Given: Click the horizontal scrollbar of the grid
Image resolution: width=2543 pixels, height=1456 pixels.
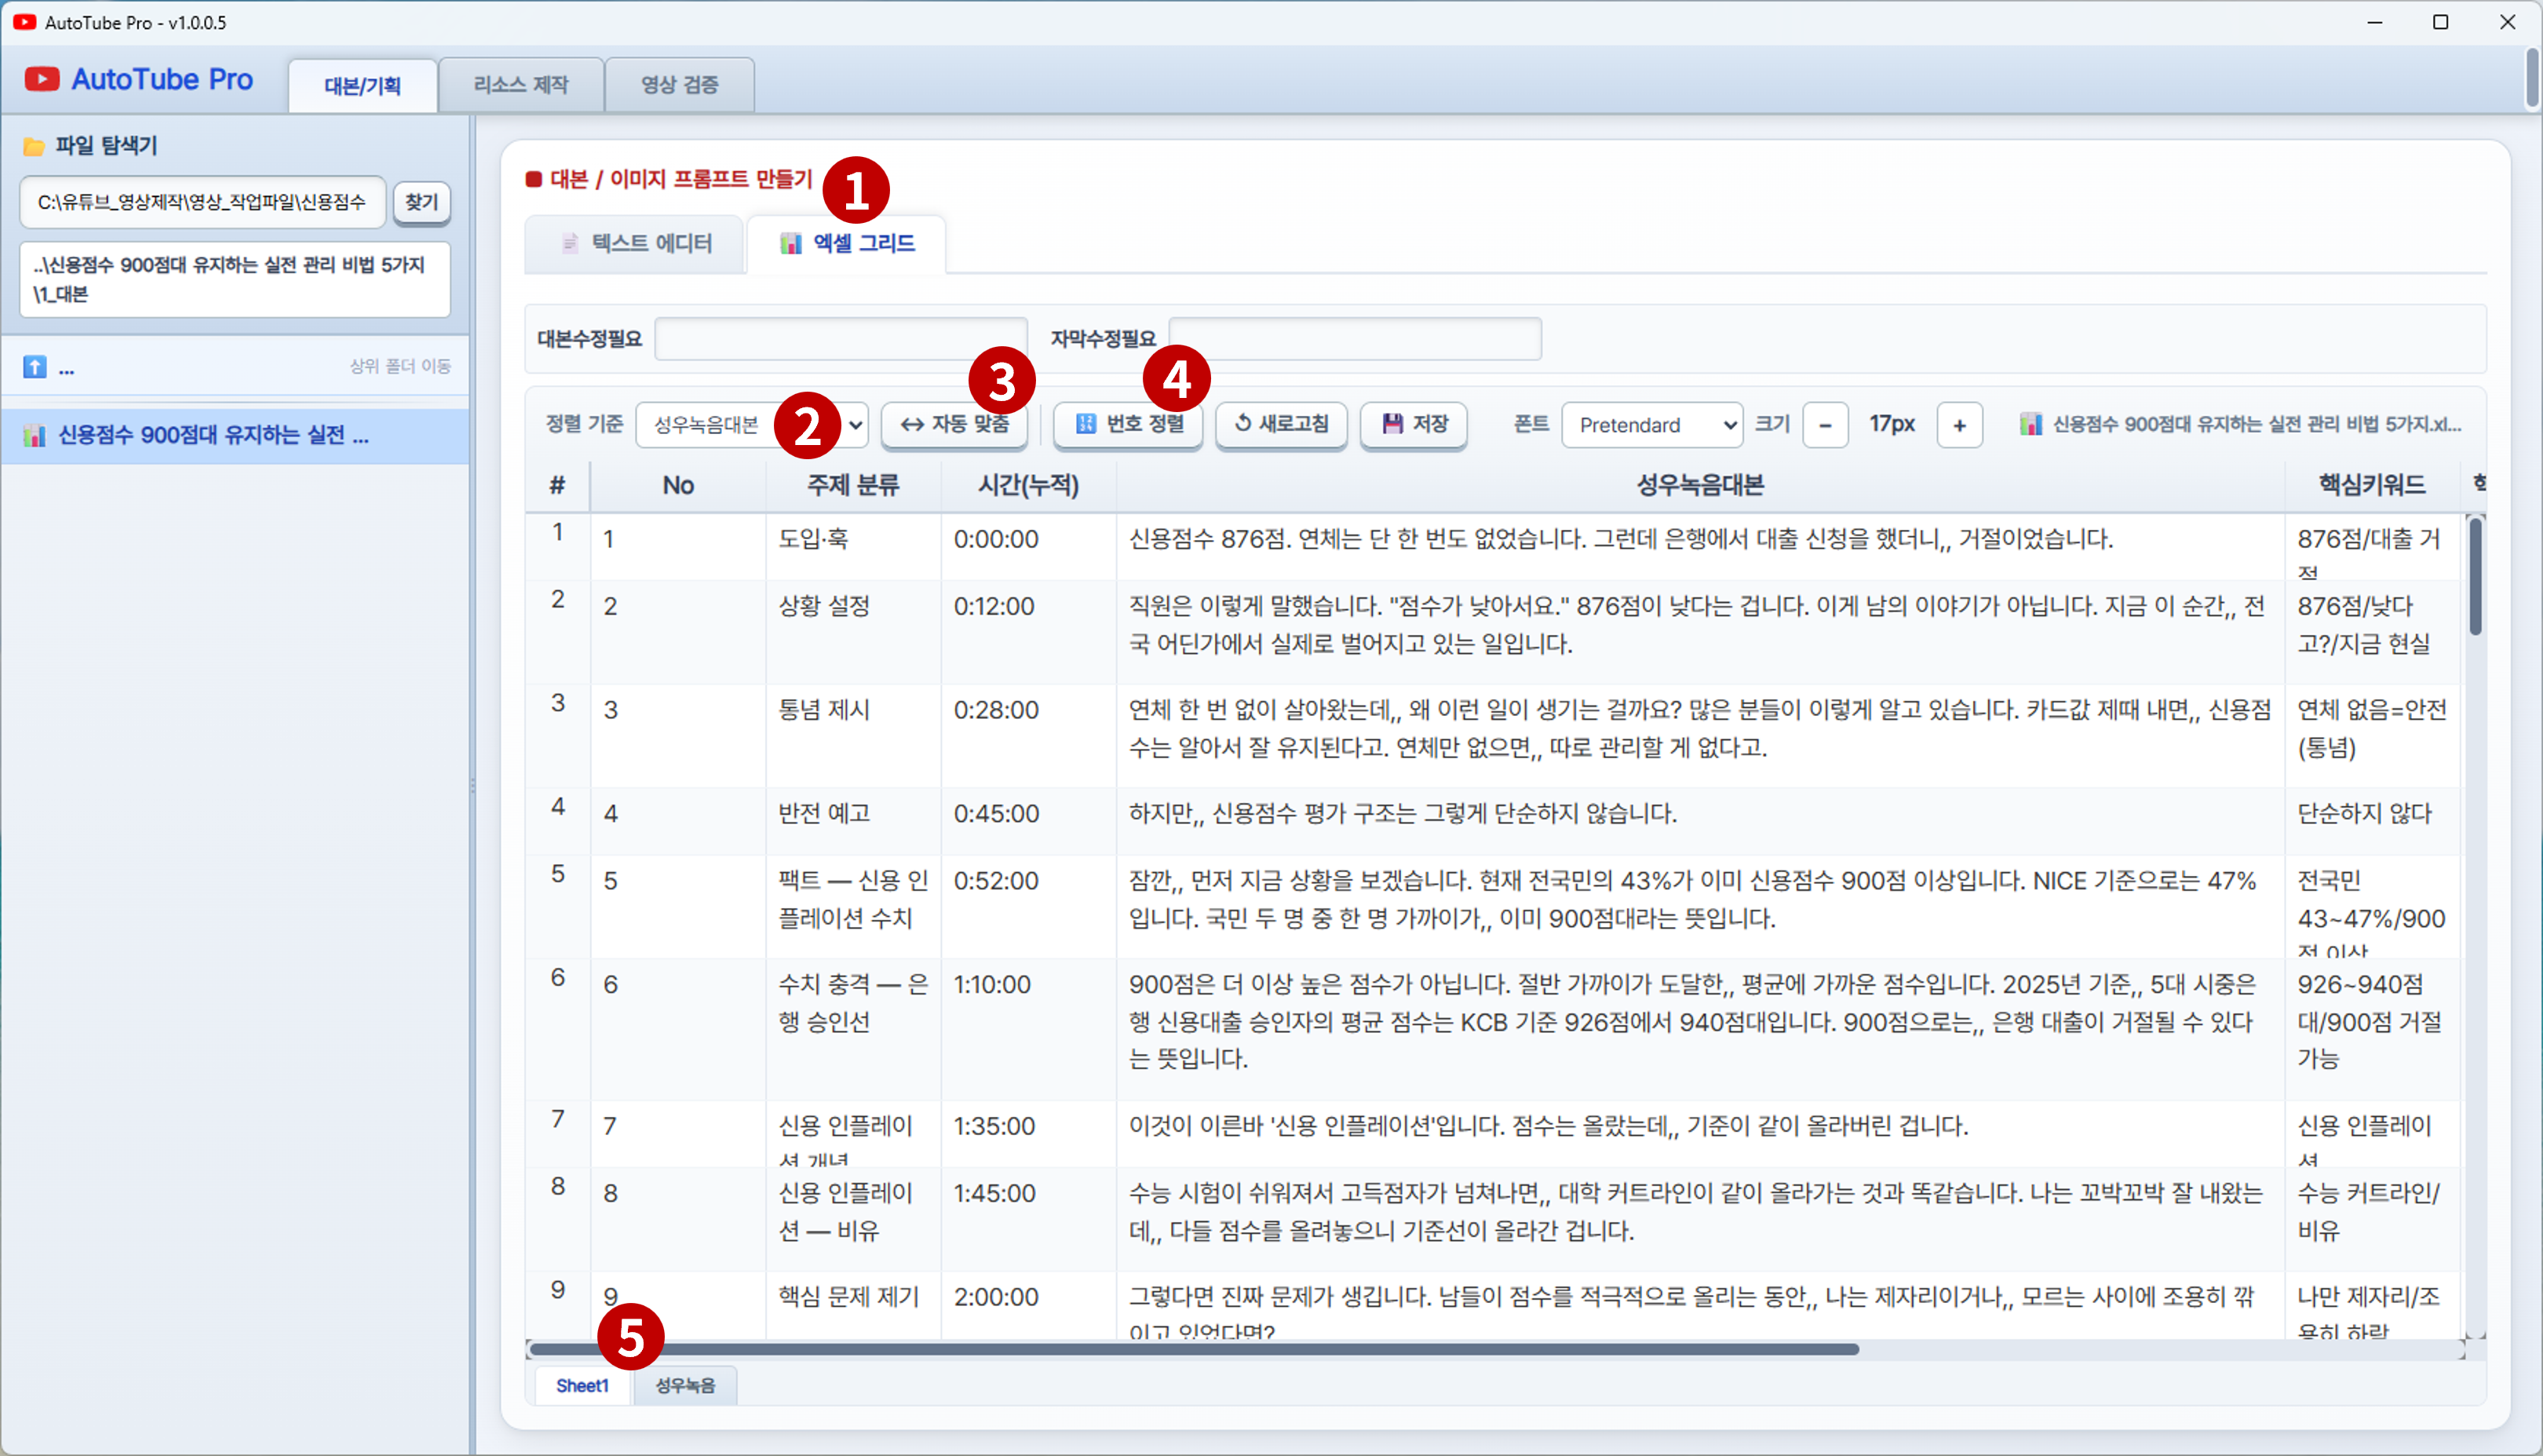Looking at the screenshot, I should (x=1194, y=1349).
